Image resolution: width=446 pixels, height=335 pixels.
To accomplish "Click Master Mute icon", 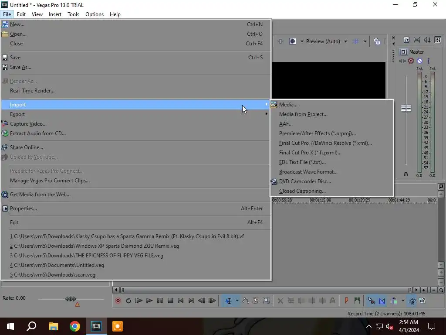I will click(x=419, y=61).
